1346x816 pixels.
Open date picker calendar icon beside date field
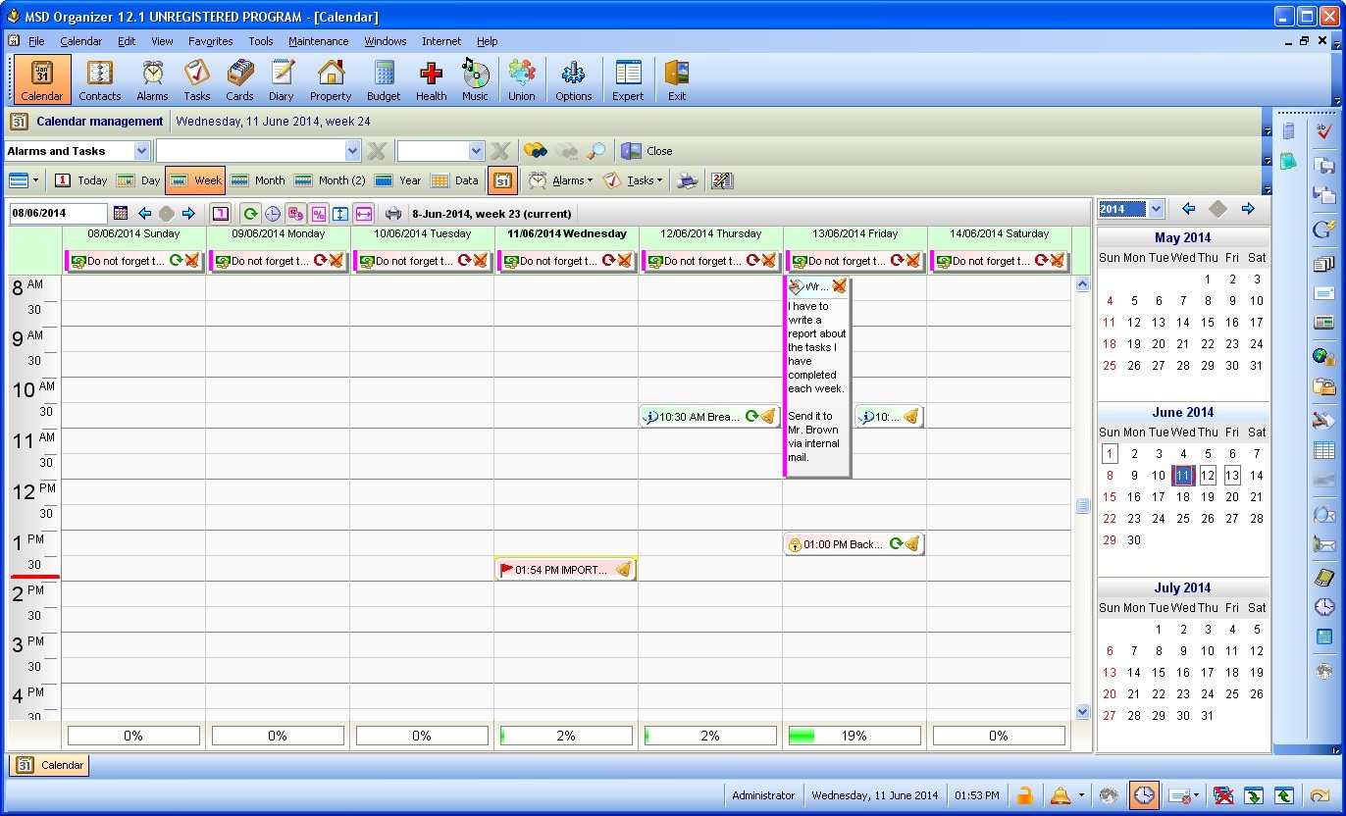[x=121, y=213]
